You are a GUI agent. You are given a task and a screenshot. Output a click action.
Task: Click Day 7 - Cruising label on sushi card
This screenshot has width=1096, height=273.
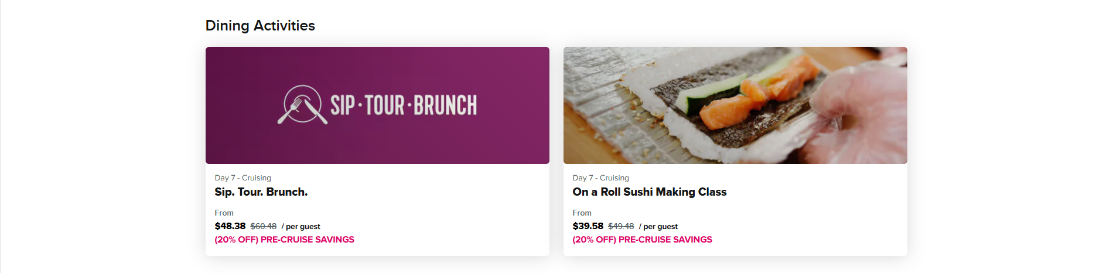(600, 178)
